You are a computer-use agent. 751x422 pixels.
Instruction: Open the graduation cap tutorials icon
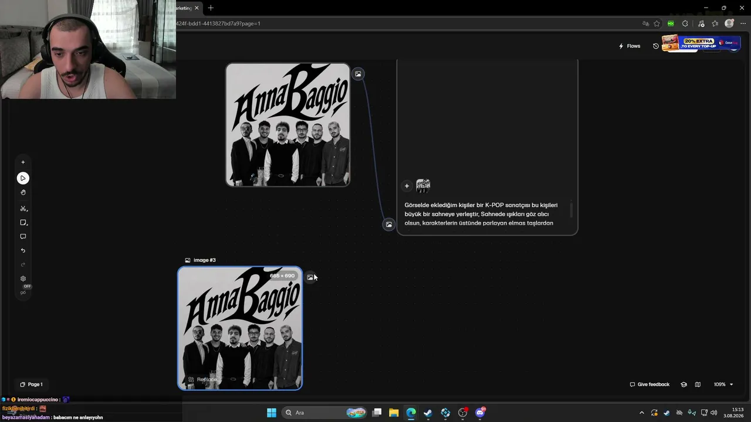point(684,384)
